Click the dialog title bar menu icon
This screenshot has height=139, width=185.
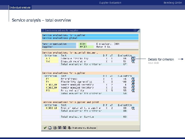43,30
